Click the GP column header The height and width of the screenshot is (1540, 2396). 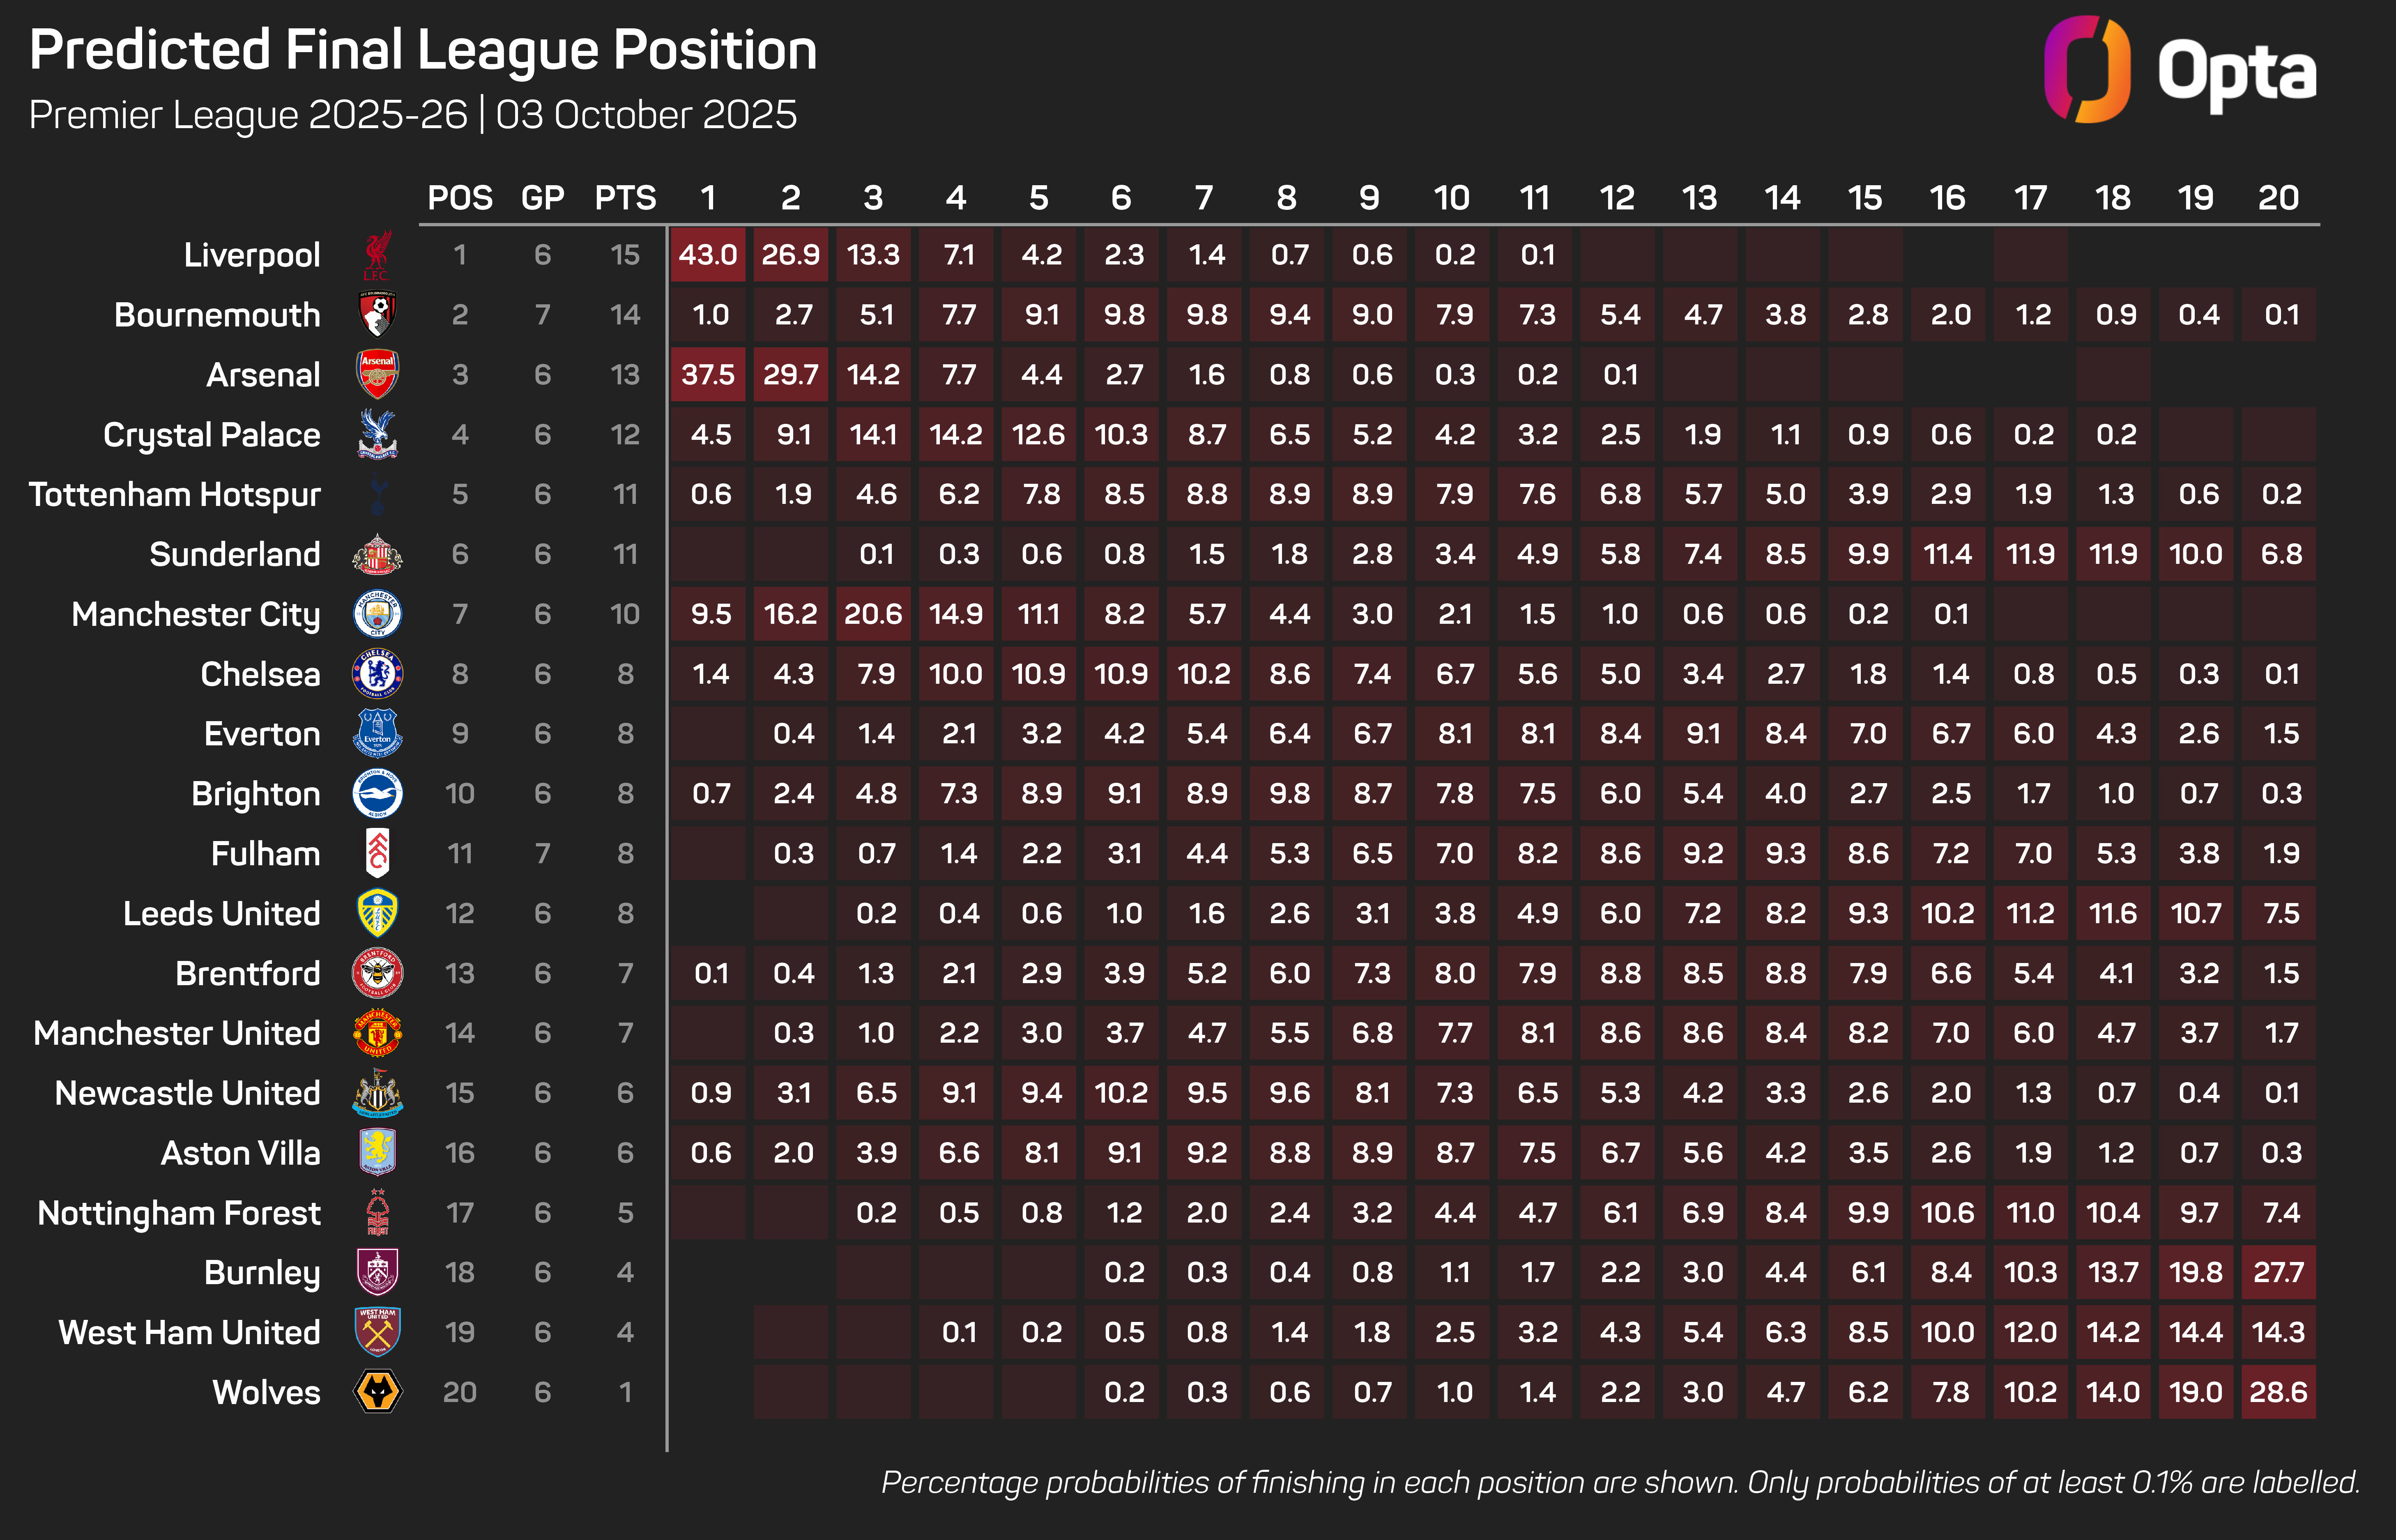coord(542,198)
